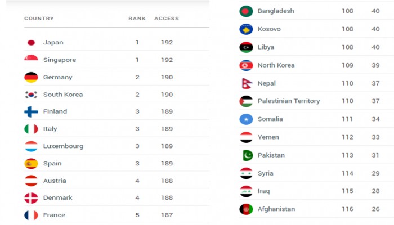The image size is (394, 225).
Task: Click the Germany flag icon
Action: [31, 77]
